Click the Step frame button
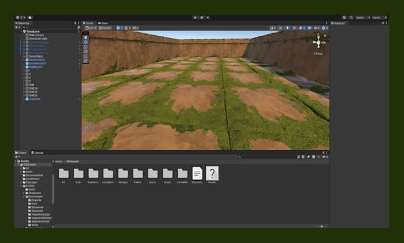404x243 pixels. (208, 17)
